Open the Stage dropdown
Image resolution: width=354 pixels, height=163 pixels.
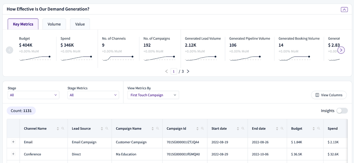point(33,95)
